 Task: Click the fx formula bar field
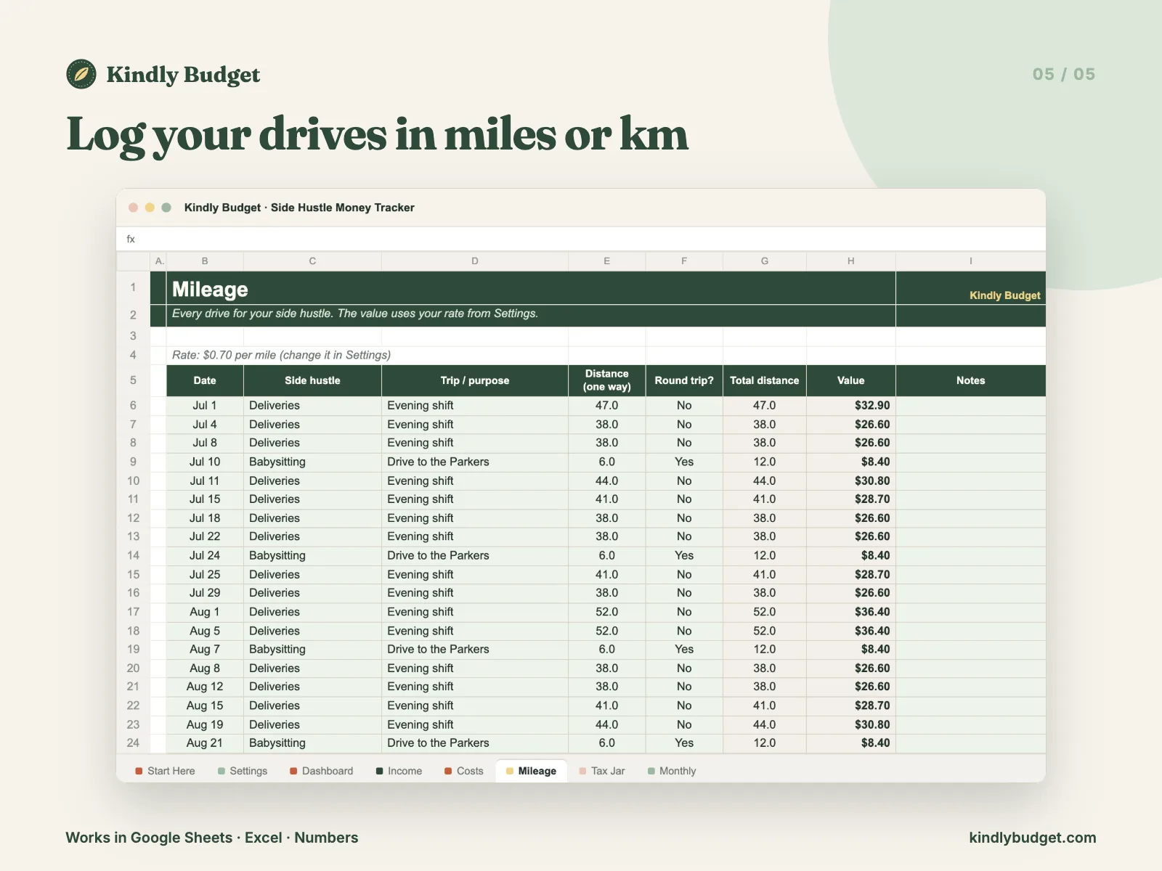click(x=581, y=239)
